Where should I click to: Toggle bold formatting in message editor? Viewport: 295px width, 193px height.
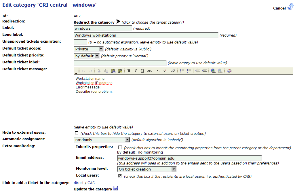[x=129, y=71]
